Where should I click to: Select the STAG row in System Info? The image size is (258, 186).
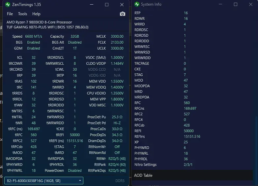[x=192, y=75]
